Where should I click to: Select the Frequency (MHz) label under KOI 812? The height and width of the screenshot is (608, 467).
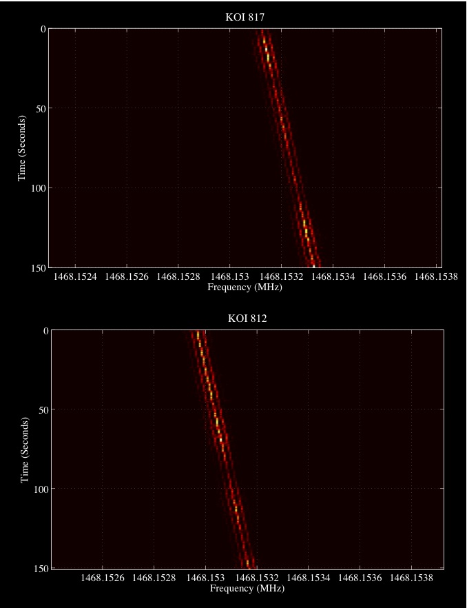click(247, 589)
